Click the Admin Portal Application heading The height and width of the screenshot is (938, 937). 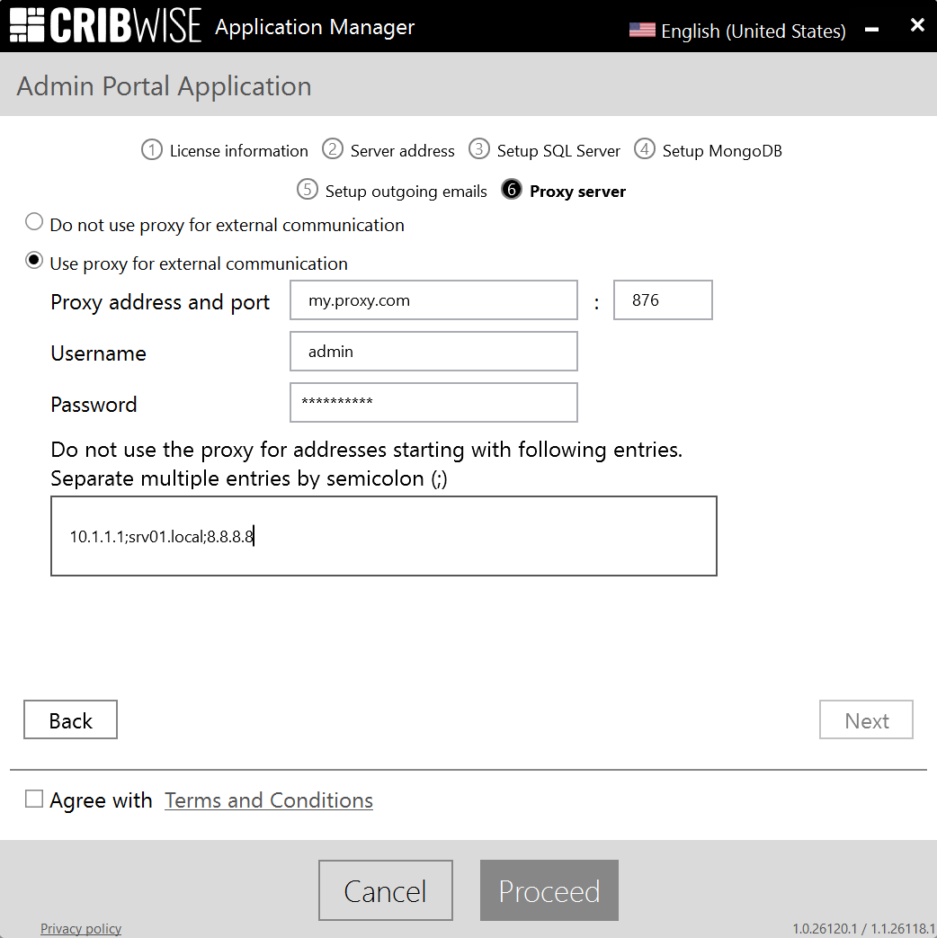pyautogui.click(x=164, y=86)
